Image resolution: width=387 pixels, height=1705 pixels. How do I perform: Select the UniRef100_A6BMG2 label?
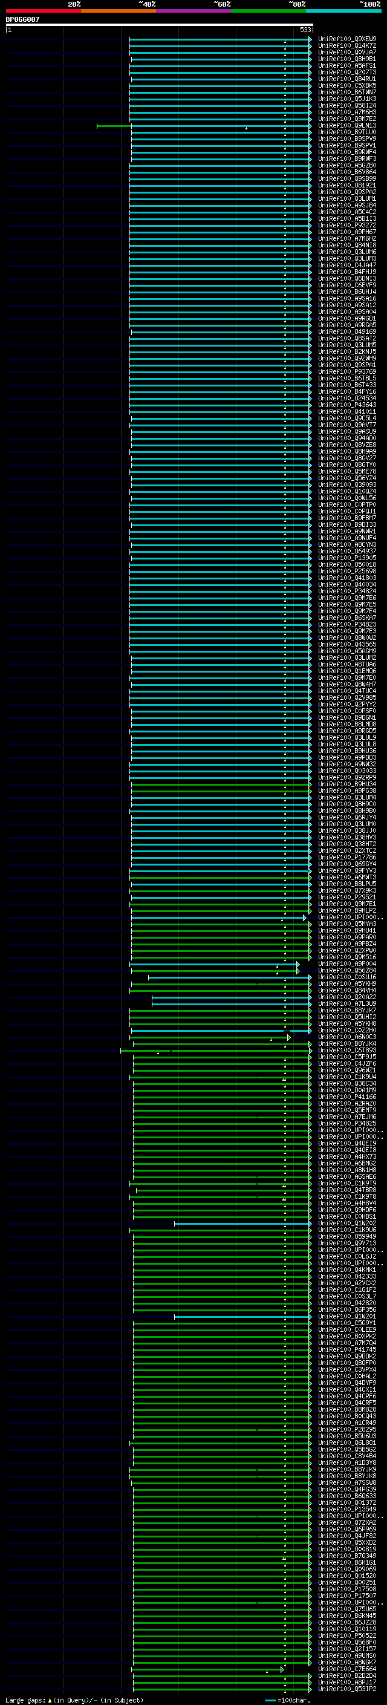point(347,1164)
